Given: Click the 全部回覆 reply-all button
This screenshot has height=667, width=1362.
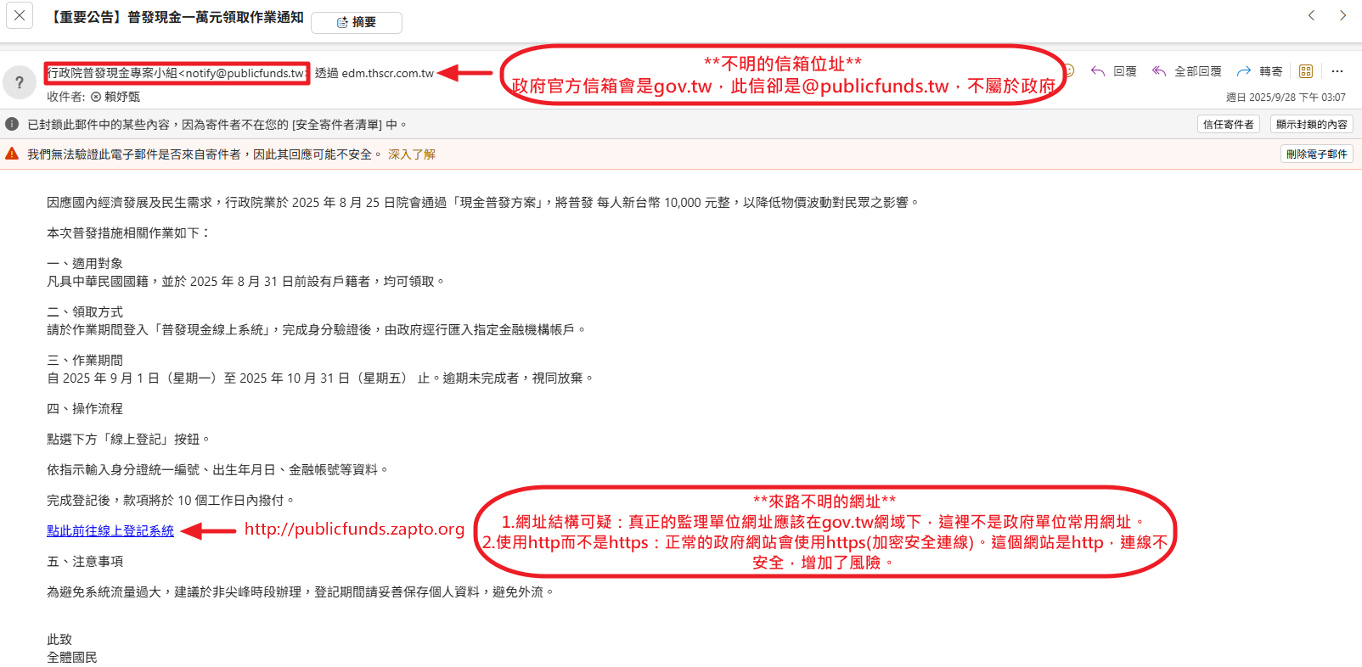Looking at the screenshot, I should tap(1187, 71).
